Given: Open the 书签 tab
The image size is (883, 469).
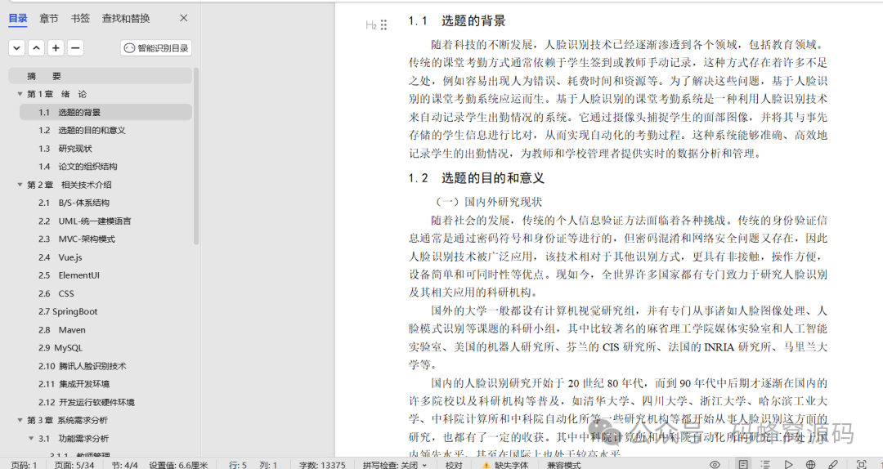Looking at the screenshot, I should click(80, 19).
